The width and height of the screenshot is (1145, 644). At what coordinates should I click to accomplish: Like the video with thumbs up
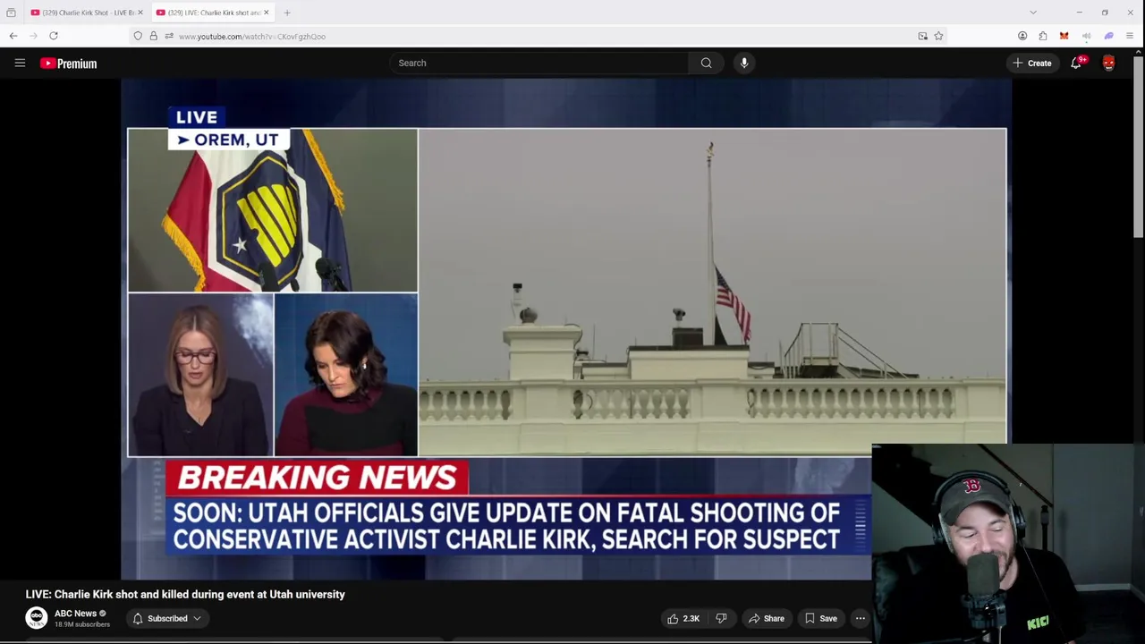point(683,618)
